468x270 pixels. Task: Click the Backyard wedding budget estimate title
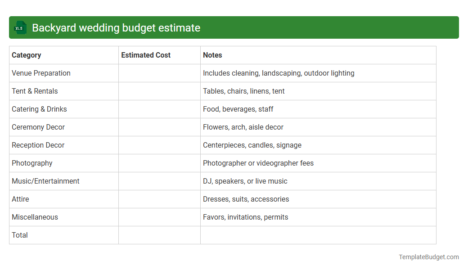(116, 27)
